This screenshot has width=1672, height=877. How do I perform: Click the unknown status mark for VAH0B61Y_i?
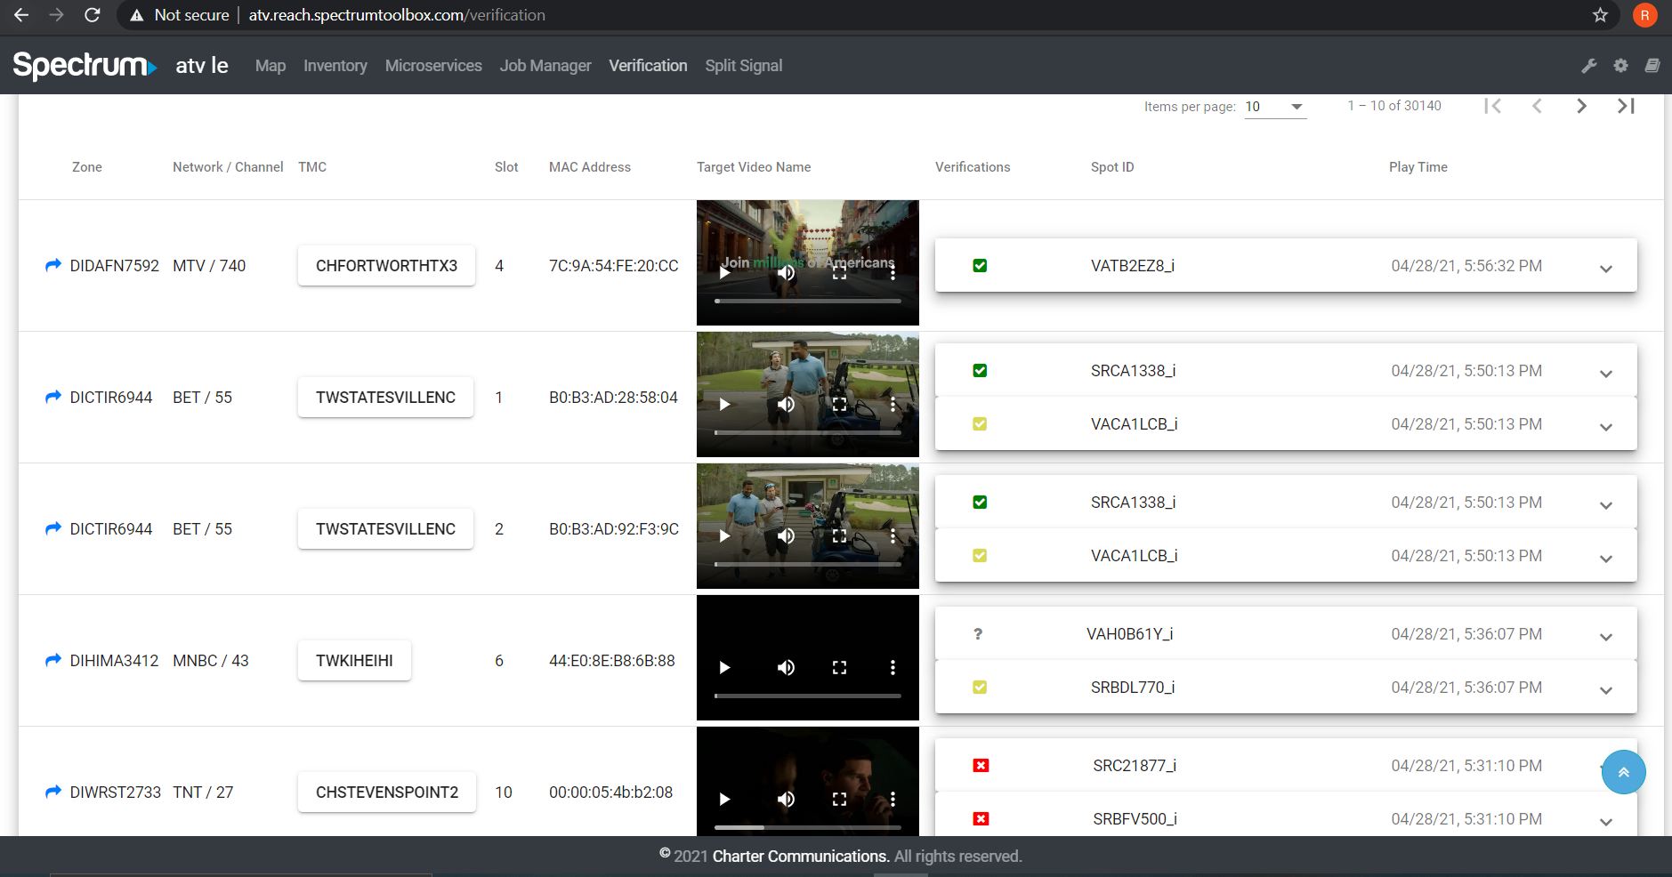click(x=978, y=633)
